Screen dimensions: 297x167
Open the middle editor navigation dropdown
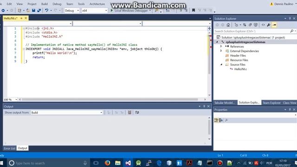pos(107,24)
